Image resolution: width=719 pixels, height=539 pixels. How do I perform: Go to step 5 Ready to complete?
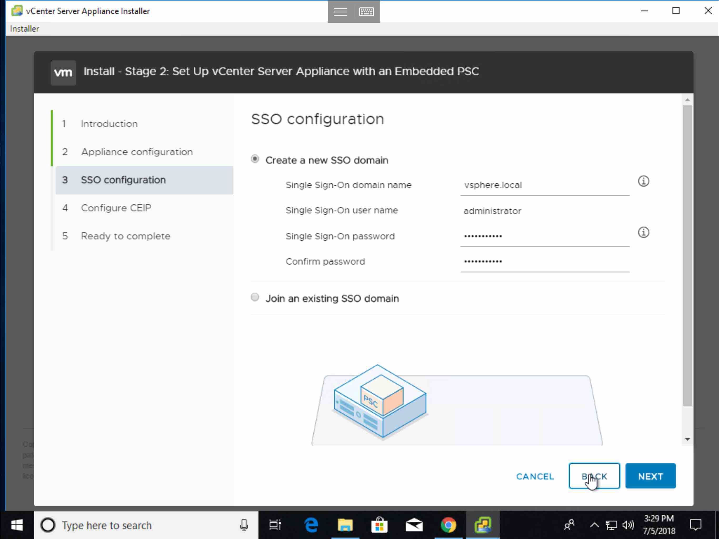(144, 236)
